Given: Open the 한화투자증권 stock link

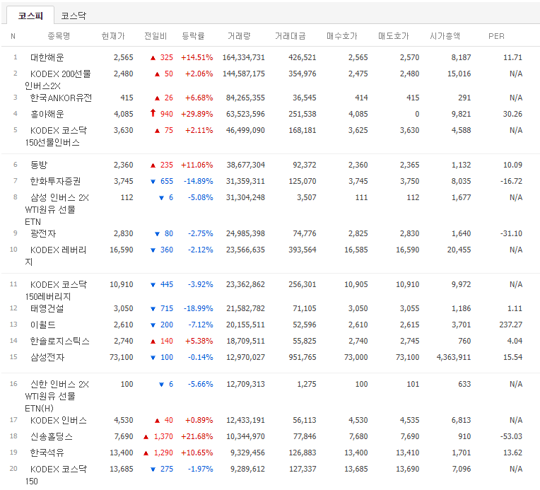Looking at the screenshot, I should point(55,181).
